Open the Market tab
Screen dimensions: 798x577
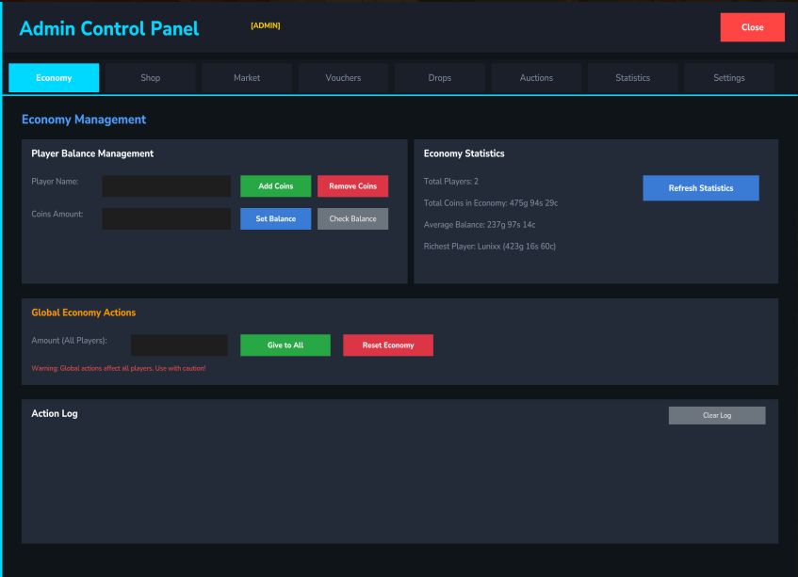click(x=247, y=78)
